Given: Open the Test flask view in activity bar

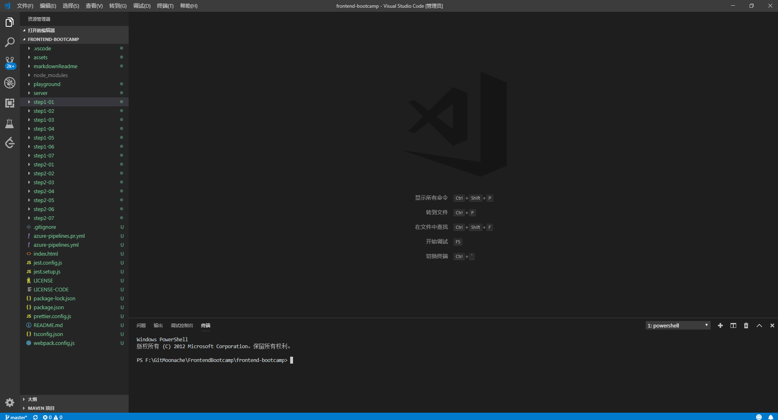Looking at the screenshot, I should (10, 123).
